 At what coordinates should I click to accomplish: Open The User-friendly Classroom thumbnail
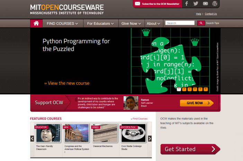point(48,133)
